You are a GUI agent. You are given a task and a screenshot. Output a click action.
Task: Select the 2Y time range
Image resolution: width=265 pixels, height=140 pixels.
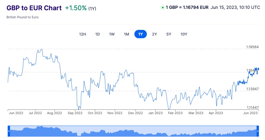click(x=154, y=34)
